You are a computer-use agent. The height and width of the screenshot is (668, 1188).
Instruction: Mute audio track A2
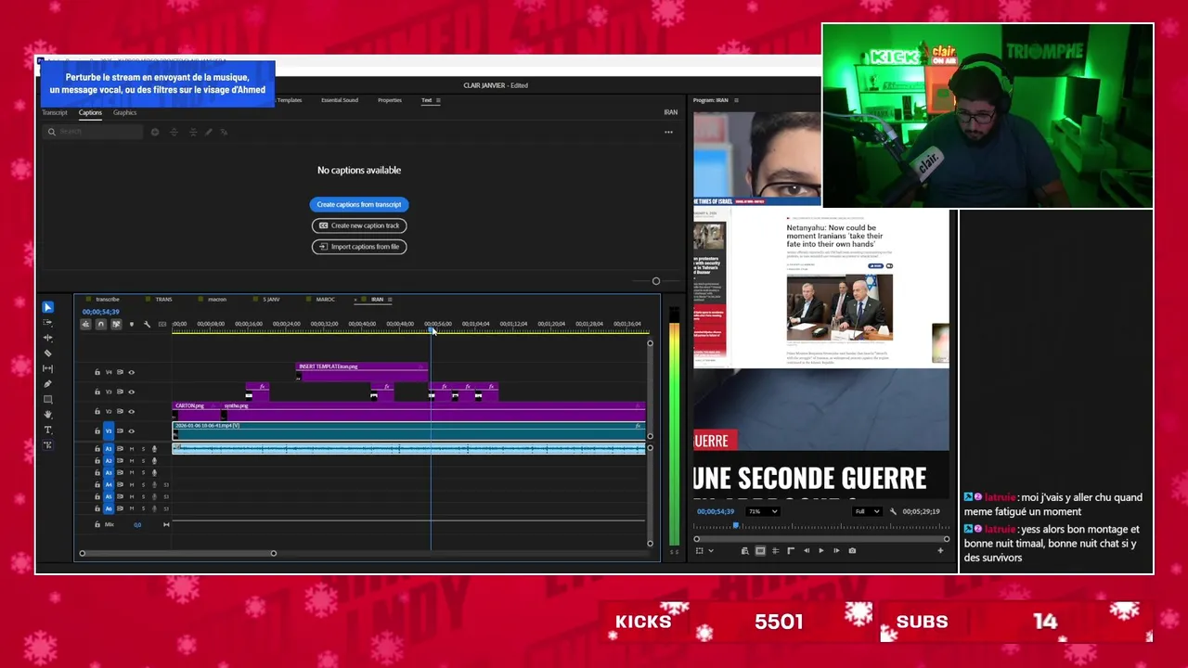pos(131,461)
